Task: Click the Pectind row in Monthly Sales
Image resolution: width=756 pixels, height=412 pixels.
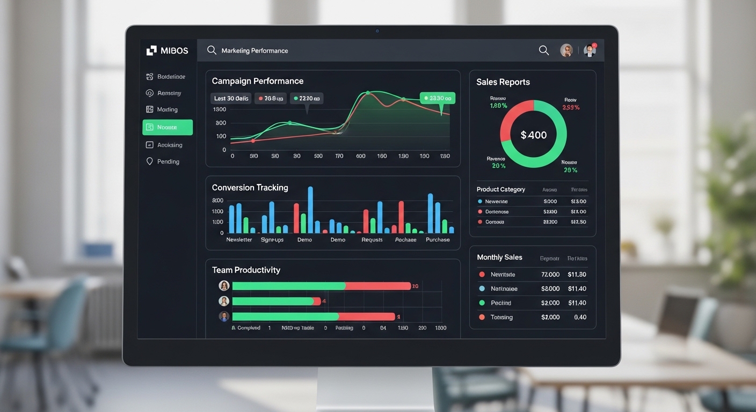Action: [x=533, y=303]
